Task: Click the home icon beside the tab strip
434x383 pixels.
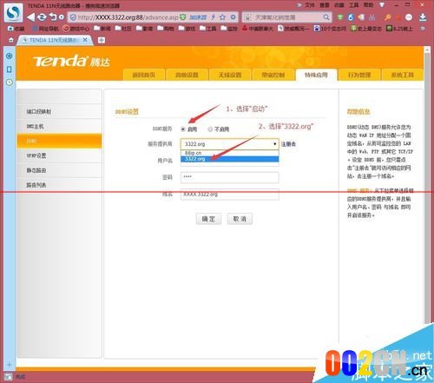Action: tap(10, 40)
